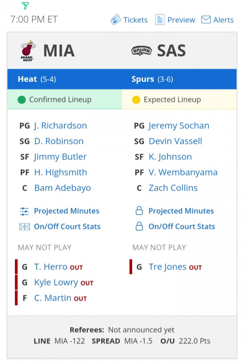Select Bam Adebayo in Heat lineup

pos(62,188)
